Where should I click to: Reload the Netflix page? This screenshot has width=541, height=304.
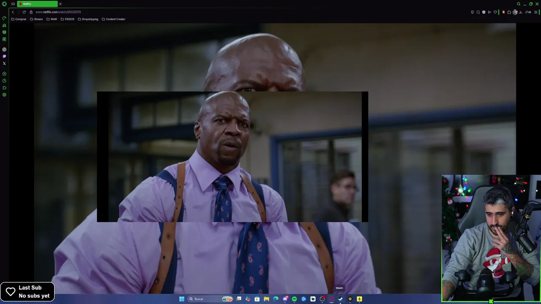pos(24,12)
